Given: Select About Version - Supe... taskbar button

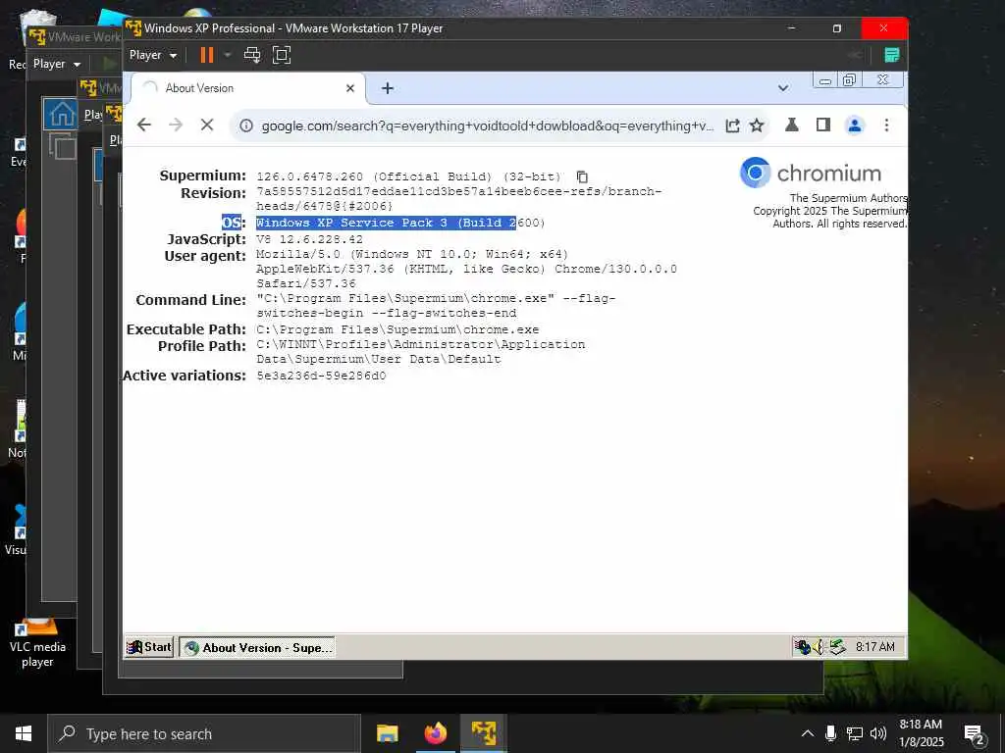Looking at the screenshot, I should (257, 647).
